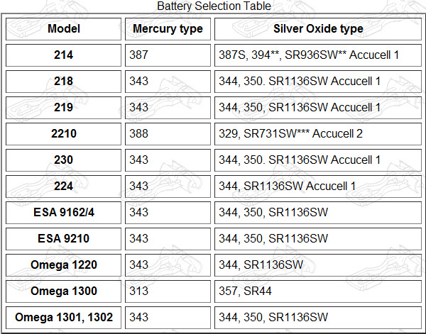Select "329, SR731SW*** Accucell 2" cell
This screenshot has height=334, width=426.
pos(318,134)
